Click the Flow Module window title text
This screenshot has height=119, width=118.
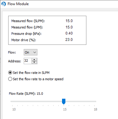[18, 4]
